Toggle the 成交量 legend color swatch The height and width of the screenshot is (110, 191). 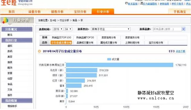109,59
